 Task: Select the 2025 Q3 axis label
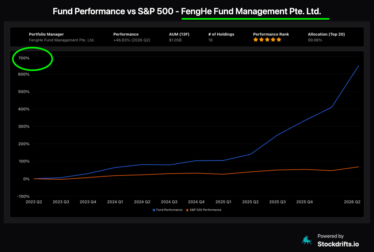[277, 202]
